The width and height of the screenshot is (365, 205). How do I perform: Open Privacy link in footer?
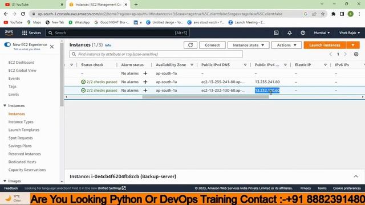(x=306, y=188)
